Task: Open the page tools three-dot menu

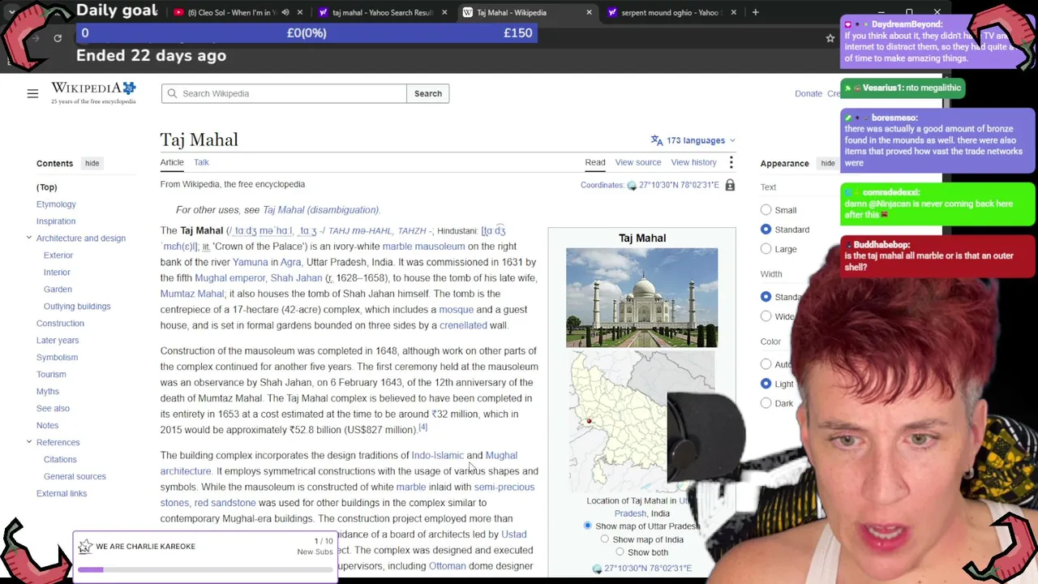Action: (x=731, y=163)
